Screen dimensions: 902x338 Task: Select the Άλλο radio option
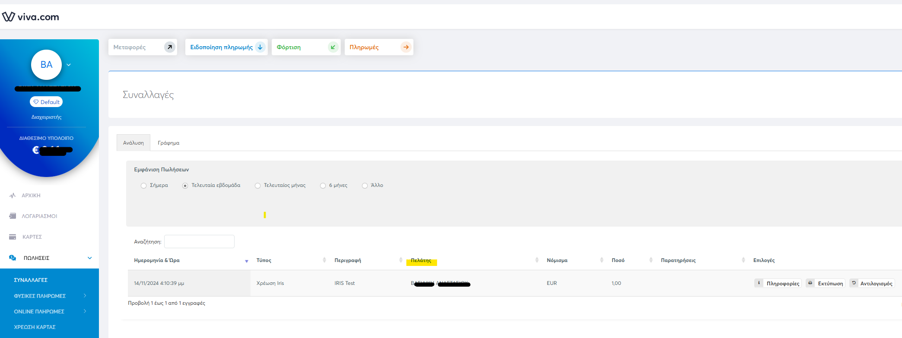[365, 186]
